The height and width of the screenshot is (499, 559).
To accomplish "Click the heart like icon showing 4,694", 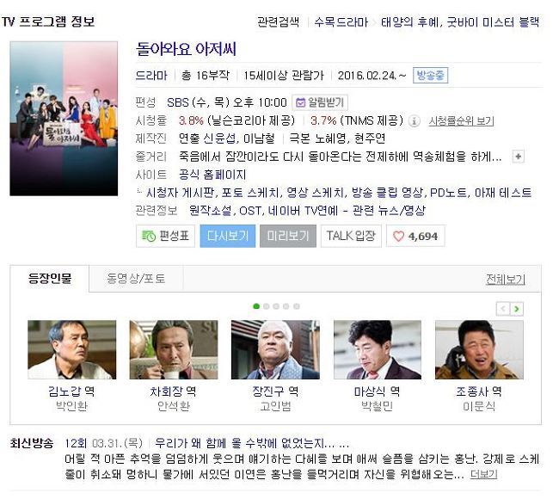I will (x=398, y=236).
